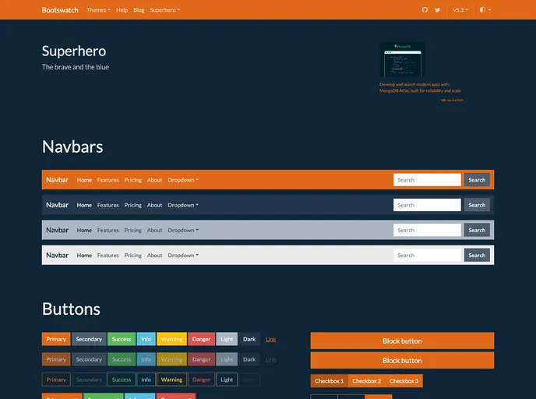
Task: Open the color mode contrast icon menu
Action: click(483, 10)
